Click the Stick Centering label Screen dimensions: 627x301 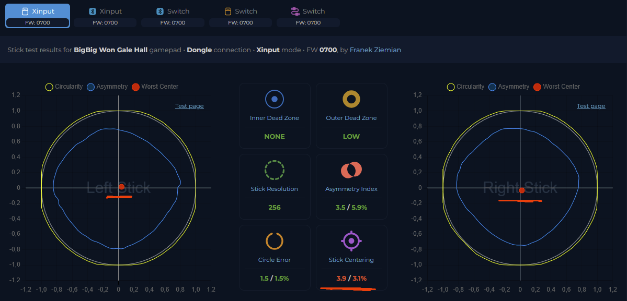click(x=351, y=260)
